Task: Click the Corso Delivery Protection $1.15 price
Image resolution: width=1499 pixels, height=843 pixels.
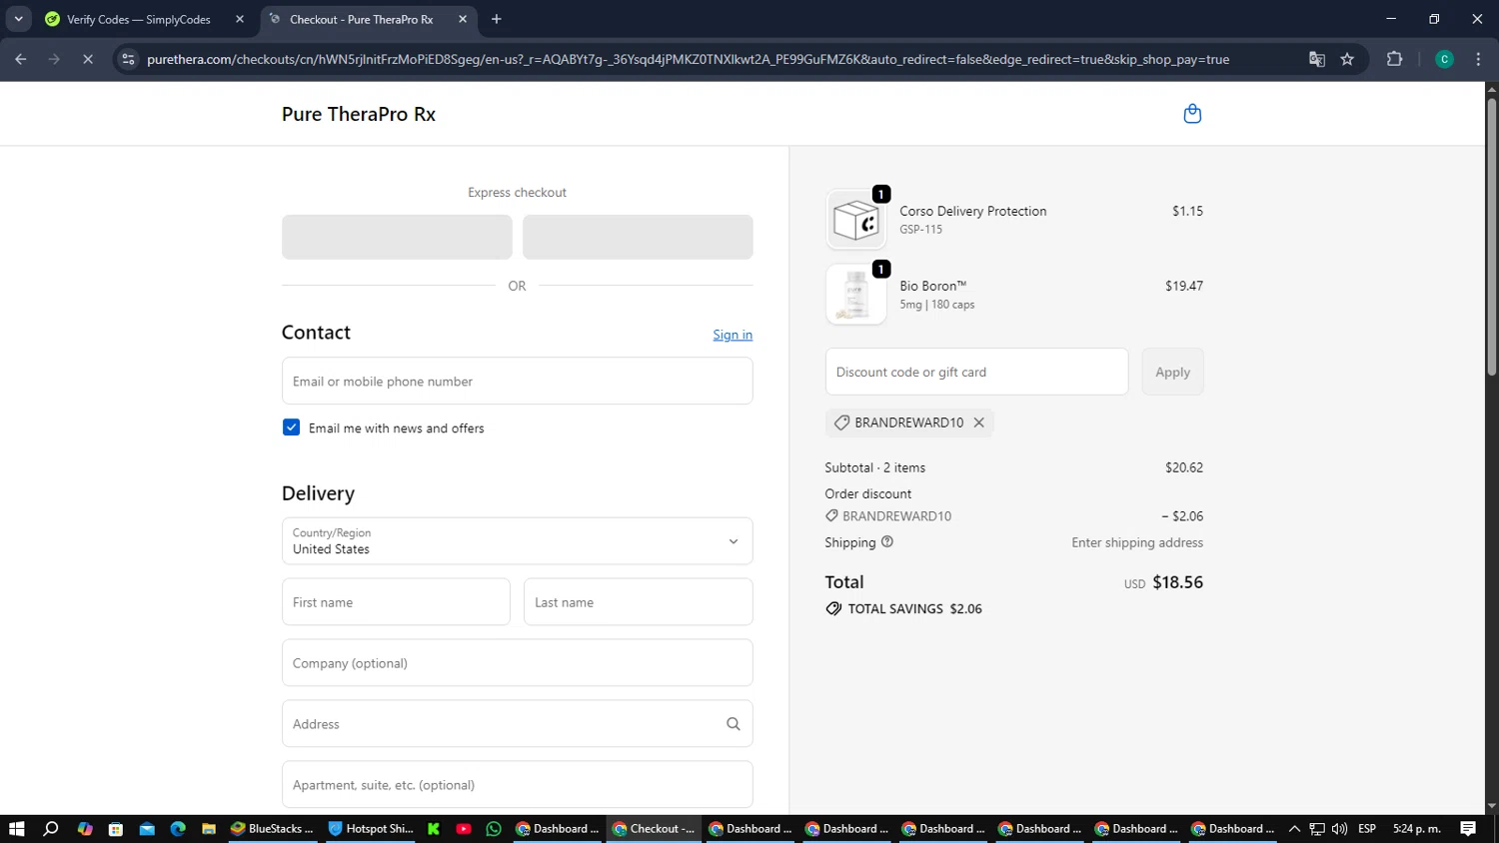Action: click(1187, 211)
